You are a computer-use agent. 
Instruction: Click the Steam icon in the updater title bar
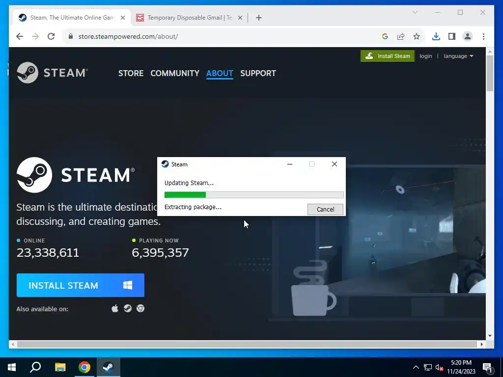pyautogui.click(x=165, y=164)
